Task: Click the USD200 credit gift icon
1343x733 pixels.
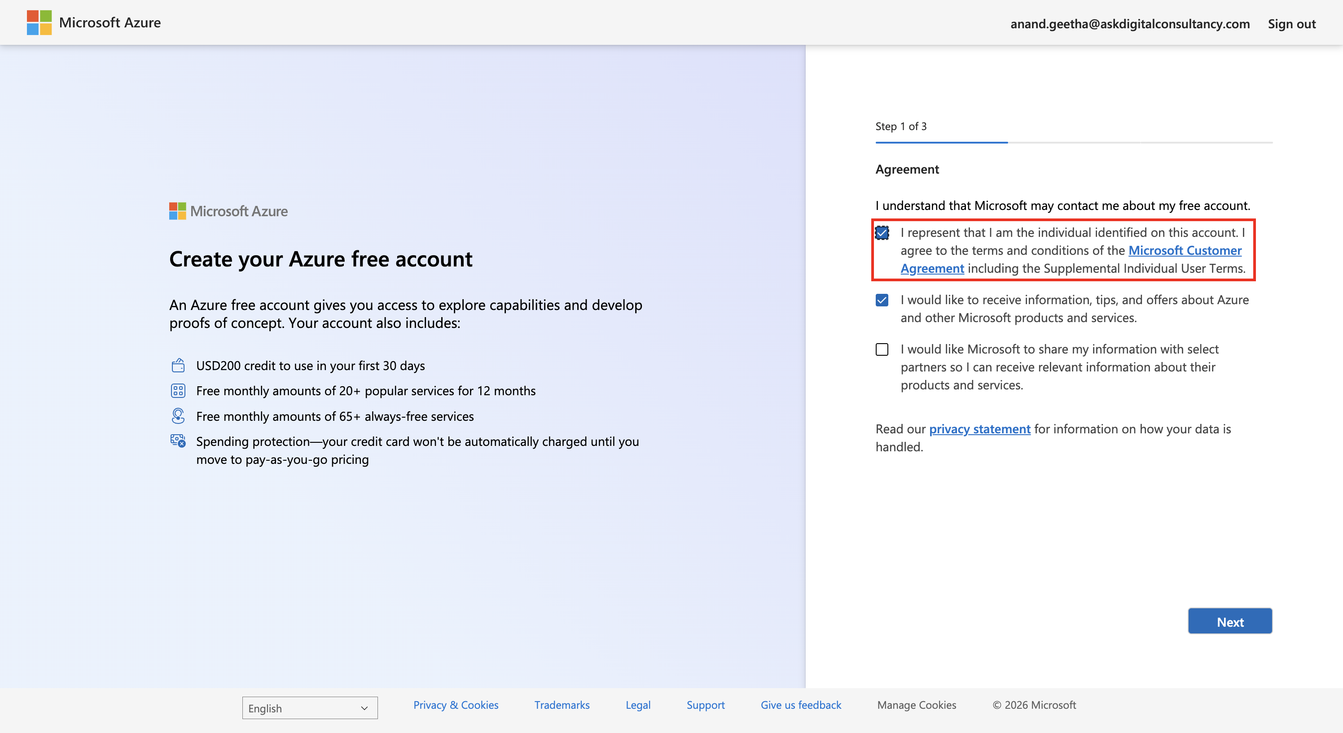Action: click(178, 365)
